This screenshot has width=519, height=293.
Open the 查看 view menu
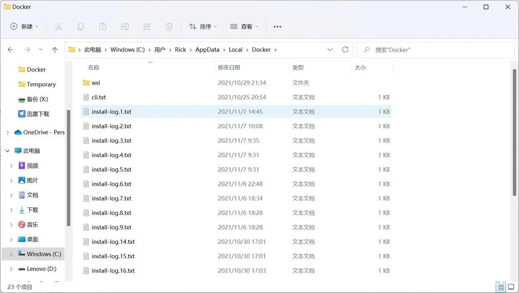coord(244,26)
